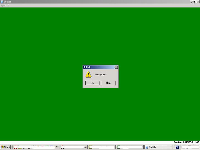
Task: Confirm new deal with Ja button
Action: 93,83
